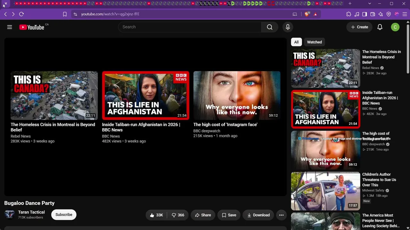Open the Taran Tactical channel name
This screenshot has height=230, width=410.
click(31, 212)
